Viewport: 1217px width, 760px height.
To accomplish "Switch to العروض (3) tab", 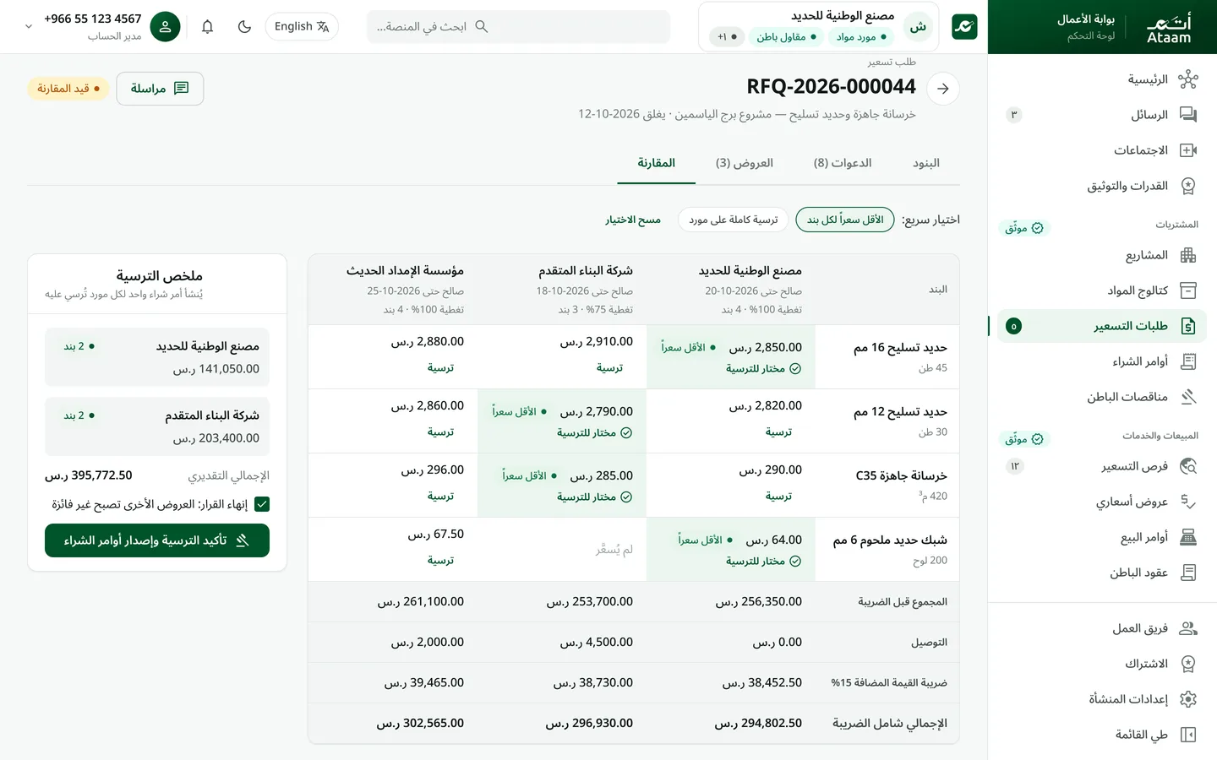I will 745,163.
